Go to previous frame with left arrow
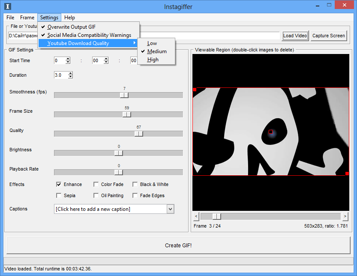 (196, 216)
